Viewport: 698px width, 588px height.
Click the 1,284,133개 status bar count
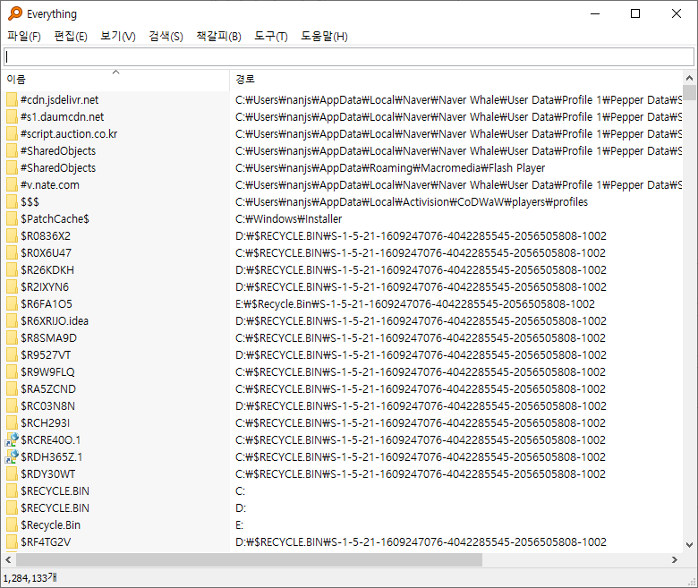(x=30, y=578)
